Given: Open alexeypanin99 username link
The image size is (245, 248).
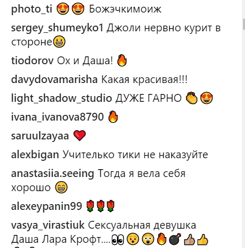Looking at the screenshot, I should 46,206.
